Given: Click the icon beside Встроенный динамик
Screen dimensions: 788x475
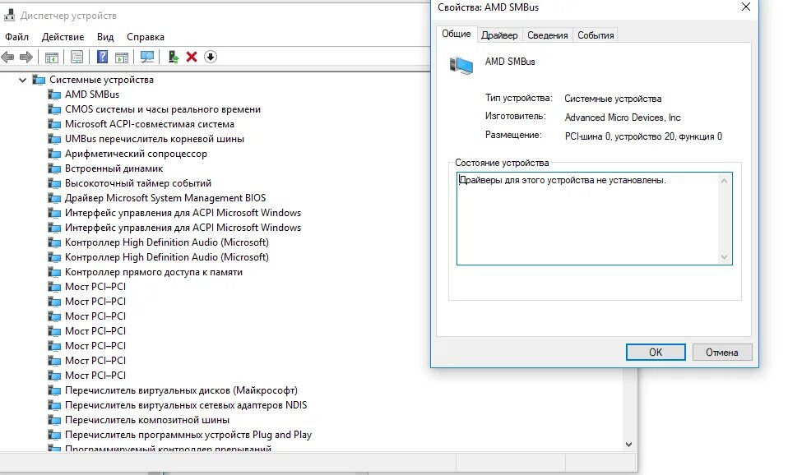Looking at the screenshot, I should (54, 168).
